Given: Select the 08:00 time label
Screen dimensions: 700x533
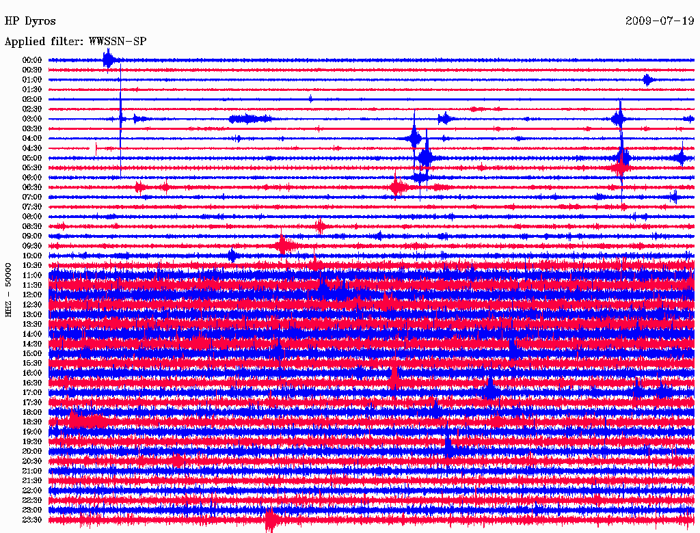Looking at the screenshot, I should [x=31, y=217].
